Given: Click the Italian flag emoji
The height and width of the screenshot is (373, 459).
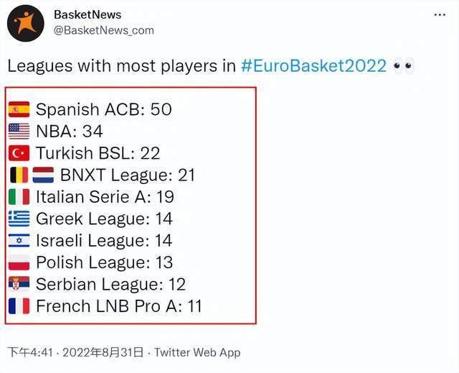Looking at the screenshot, I should pos(19,197).
